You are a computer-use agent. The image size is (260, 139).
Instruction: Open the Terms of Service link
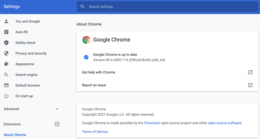tap(95, 132)
